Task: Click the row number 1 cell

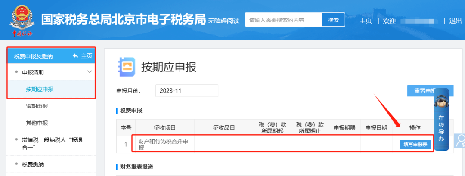Action: (126, 145)
